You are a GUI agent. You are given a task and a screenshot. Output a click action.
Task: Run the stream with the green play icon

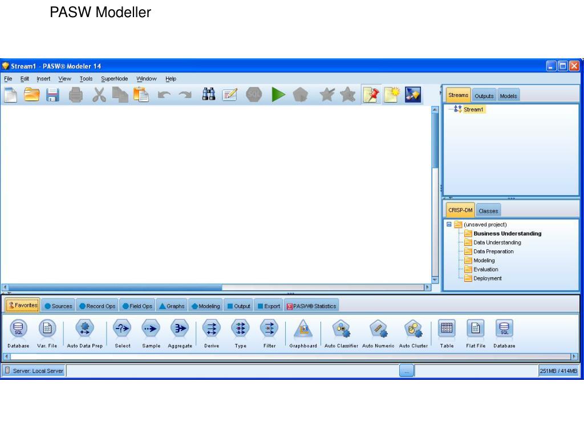(278, 95)
